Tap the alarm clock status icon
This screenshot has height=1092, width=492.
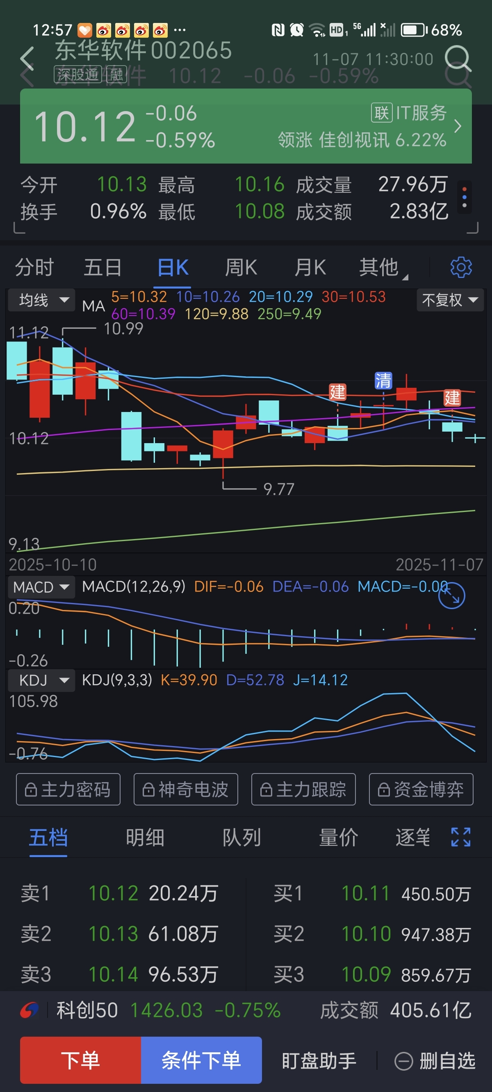(296, 30)
